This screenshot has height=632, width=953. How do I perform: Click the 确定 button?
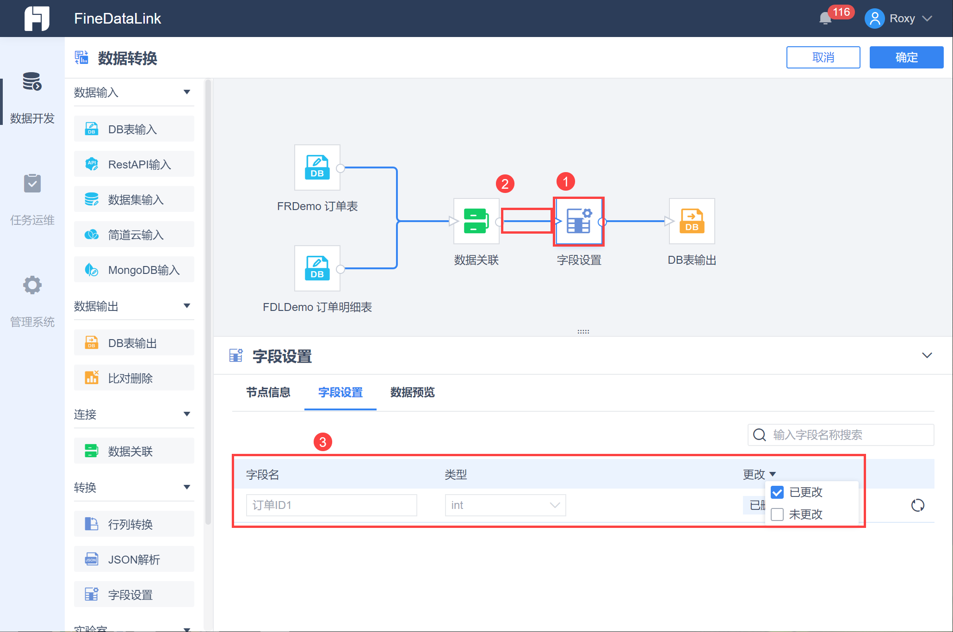(x=906, y=57)
